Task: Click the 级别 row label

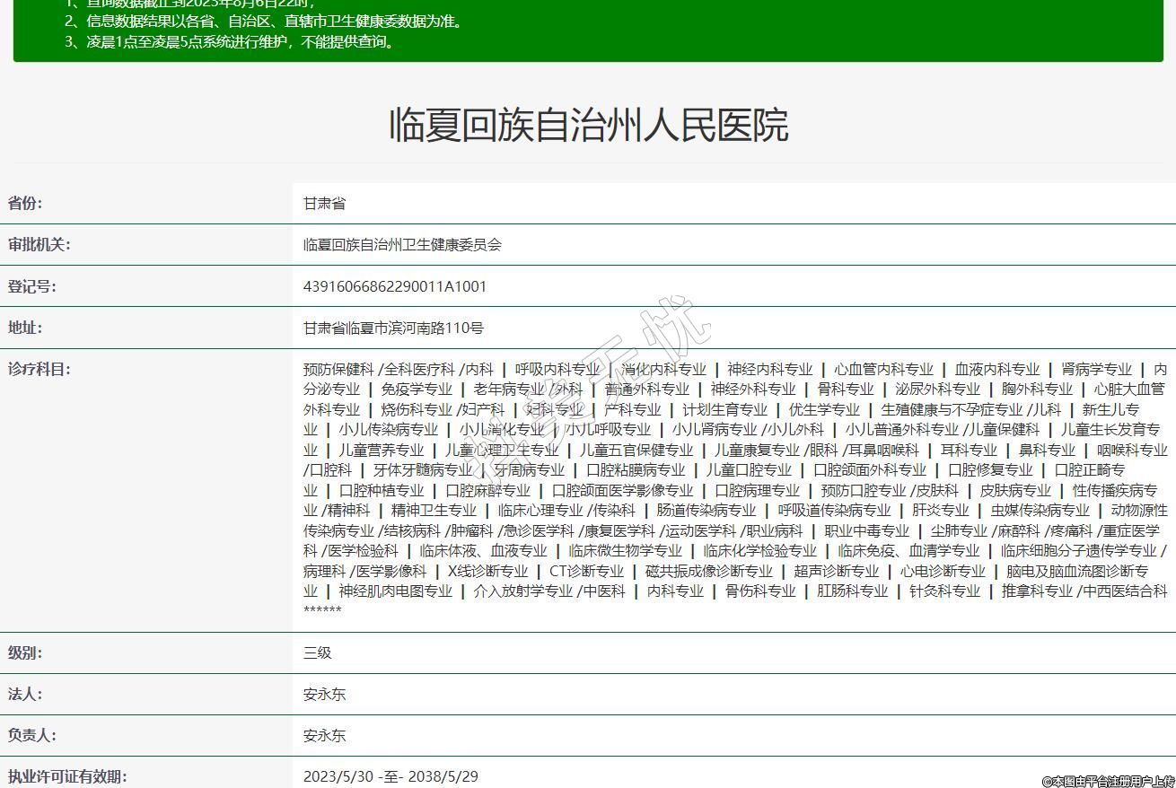Action: [25, 652]
